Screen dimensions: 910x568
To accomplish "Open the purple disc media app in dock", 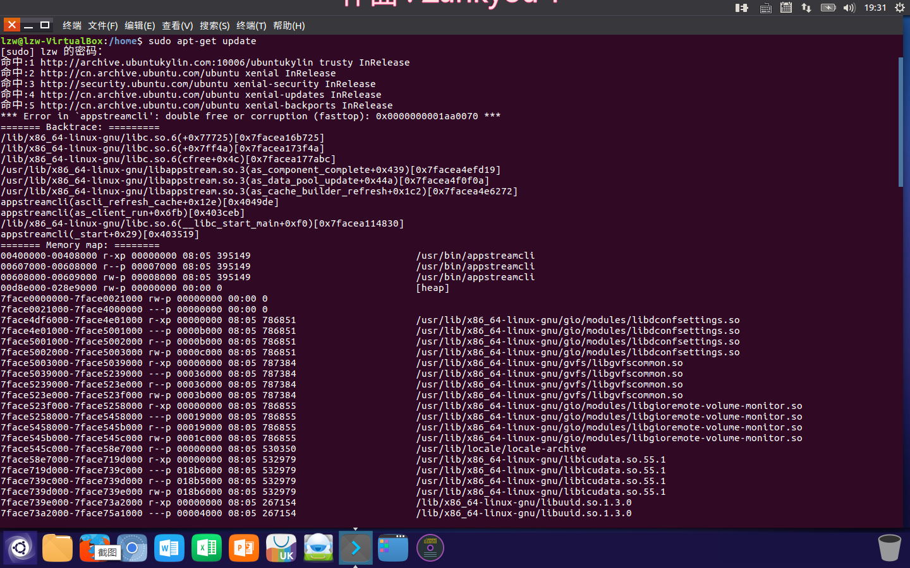I will tap(430, 548).
